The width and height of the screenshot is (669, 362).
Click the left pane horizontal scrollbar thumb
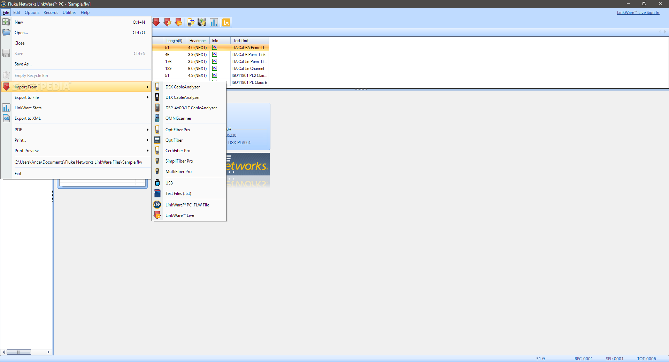(x=19, y=352)
